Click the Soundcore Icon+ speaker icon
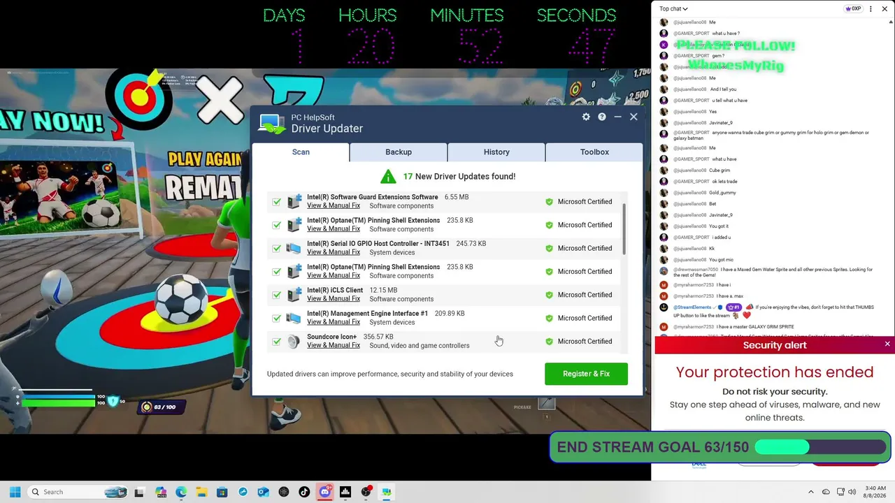Viewport: 895px width, 503px height. [294, 341]
